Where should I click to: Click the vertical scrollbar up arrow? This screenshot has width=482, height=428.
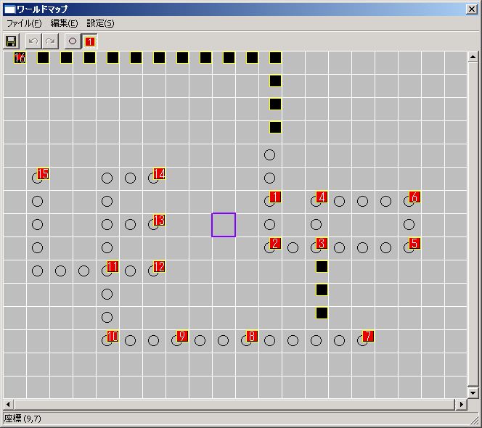pos(473,57)
